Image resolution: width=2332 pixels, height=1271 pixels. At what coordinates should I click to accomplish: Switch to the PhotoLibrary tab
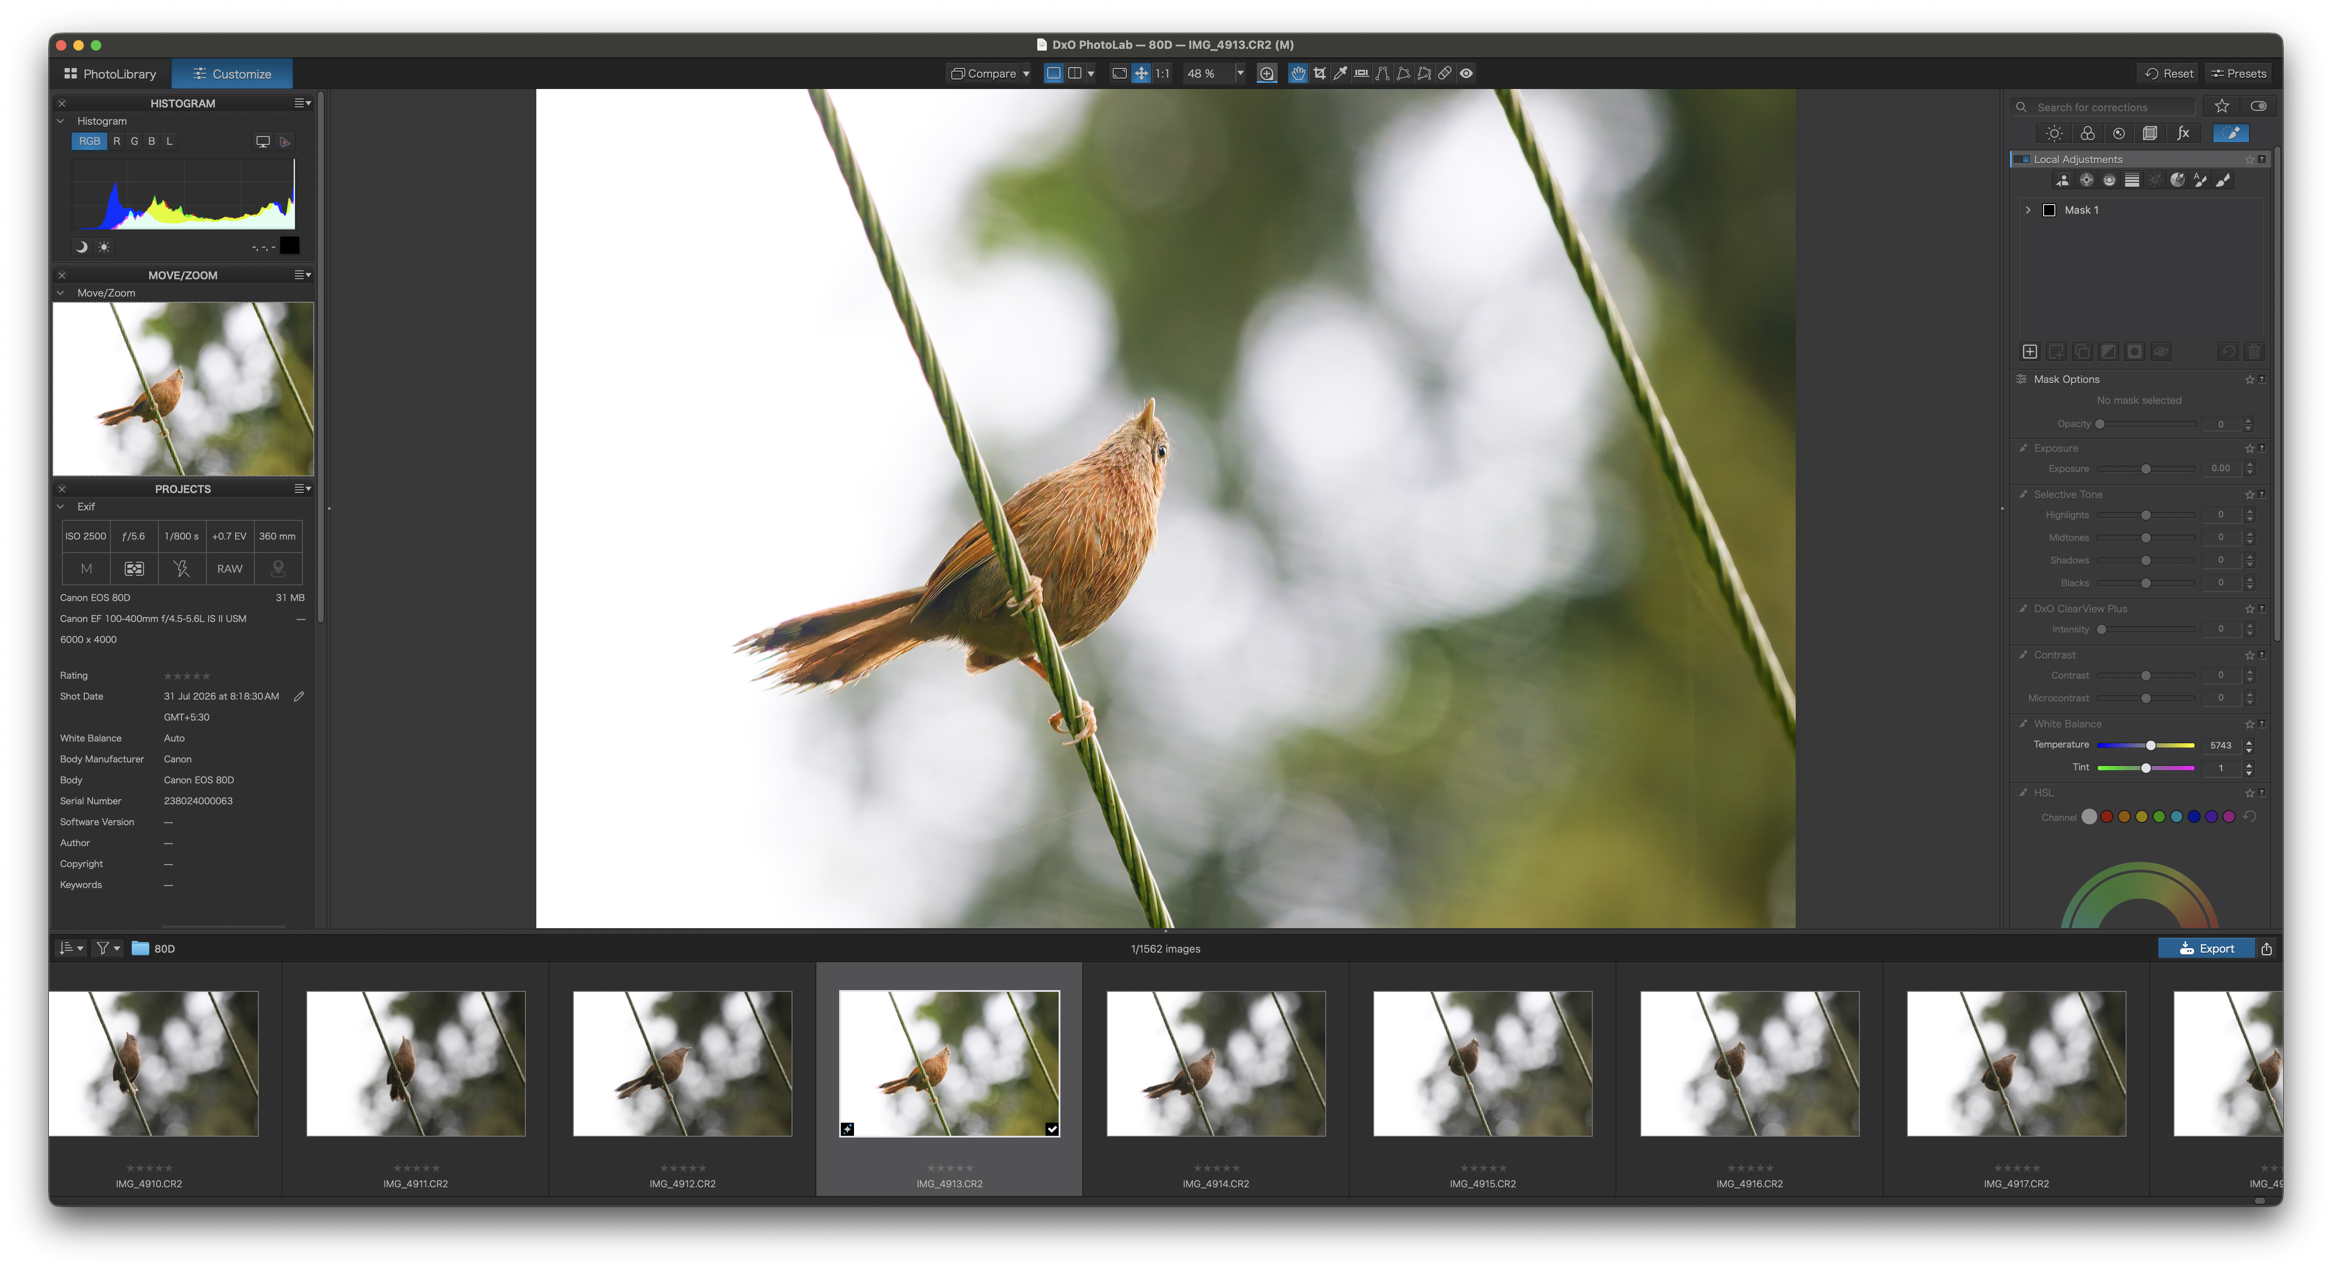point(110,73)
